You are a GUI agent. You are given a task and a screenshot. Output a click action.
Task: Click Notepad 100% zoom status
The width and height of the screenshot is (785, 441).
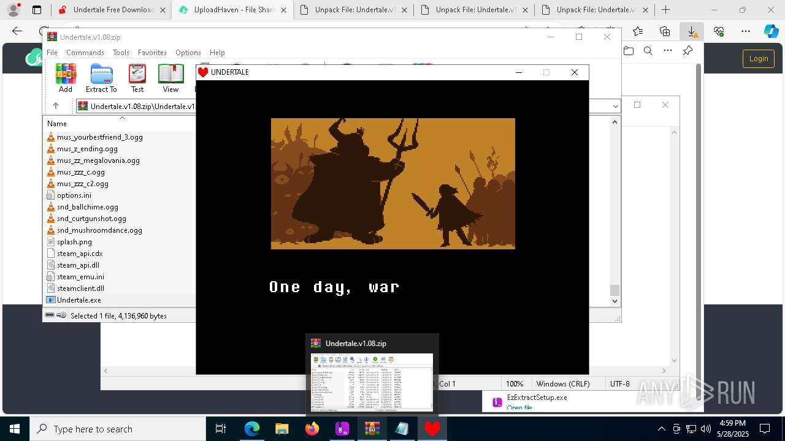[x=515, y=383]
